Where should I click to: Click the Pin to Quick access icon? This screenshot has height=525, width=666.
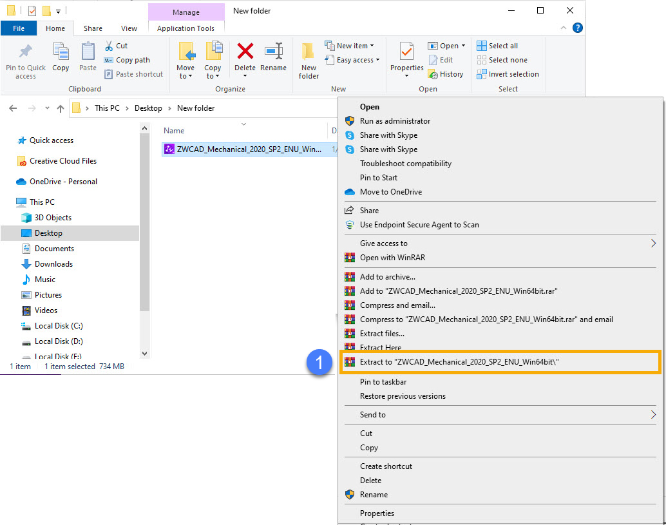[x=26, y=52]
